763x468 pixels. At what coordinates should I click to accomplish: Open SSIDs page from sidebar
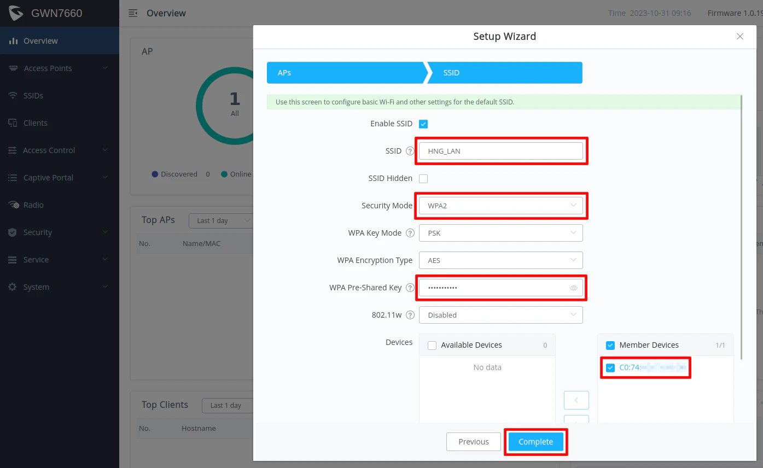coord(60,96)
